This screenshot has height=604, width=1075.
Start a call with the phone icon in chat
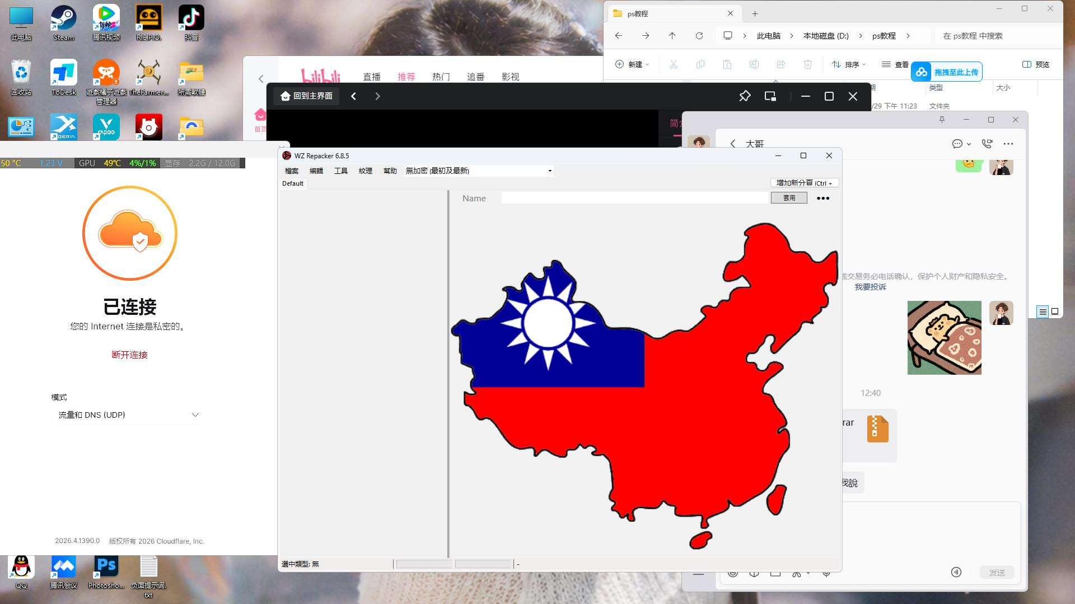tap(987, 144)
